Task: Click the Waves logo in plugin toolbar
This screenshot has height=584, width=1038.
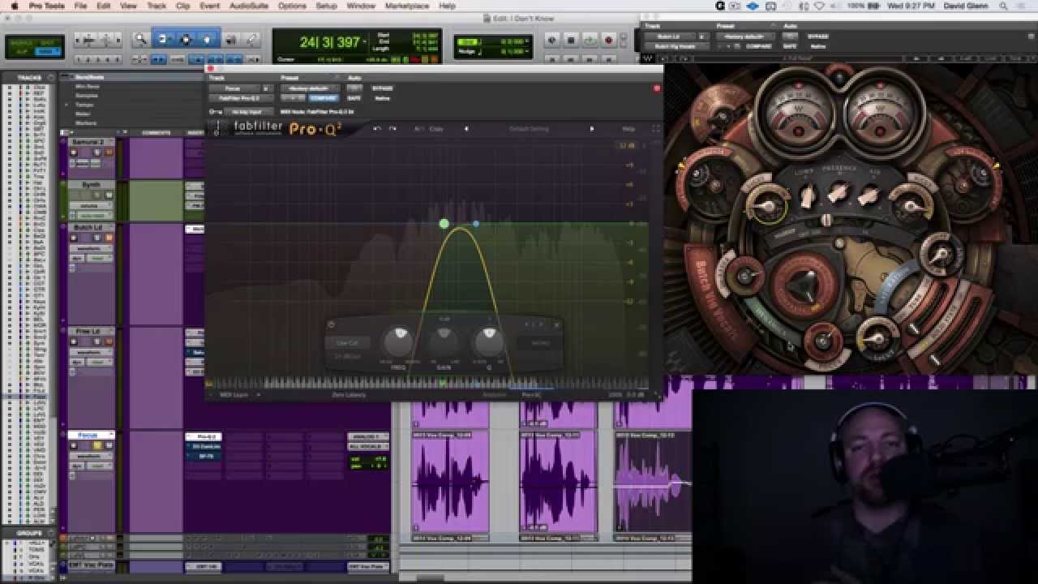Action: [x=649, y=58]
